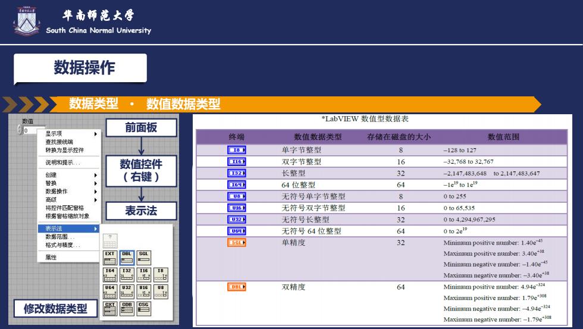Screen dimensions: 583x329
Task: Click the I8 terminal icon in the table
Action: [x=237, y=150]
